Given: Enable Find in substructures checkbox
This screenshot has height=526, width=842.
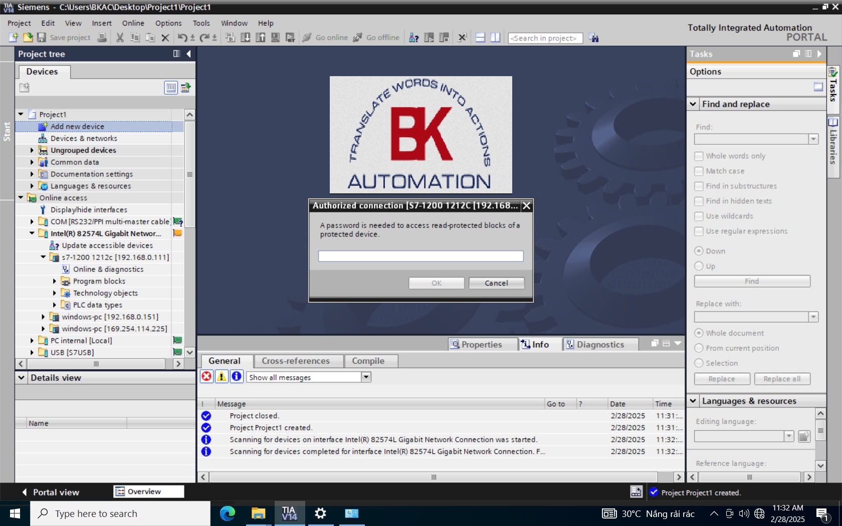Looking at the screenshot, I should pyautogui.click(x=699, y=186).
